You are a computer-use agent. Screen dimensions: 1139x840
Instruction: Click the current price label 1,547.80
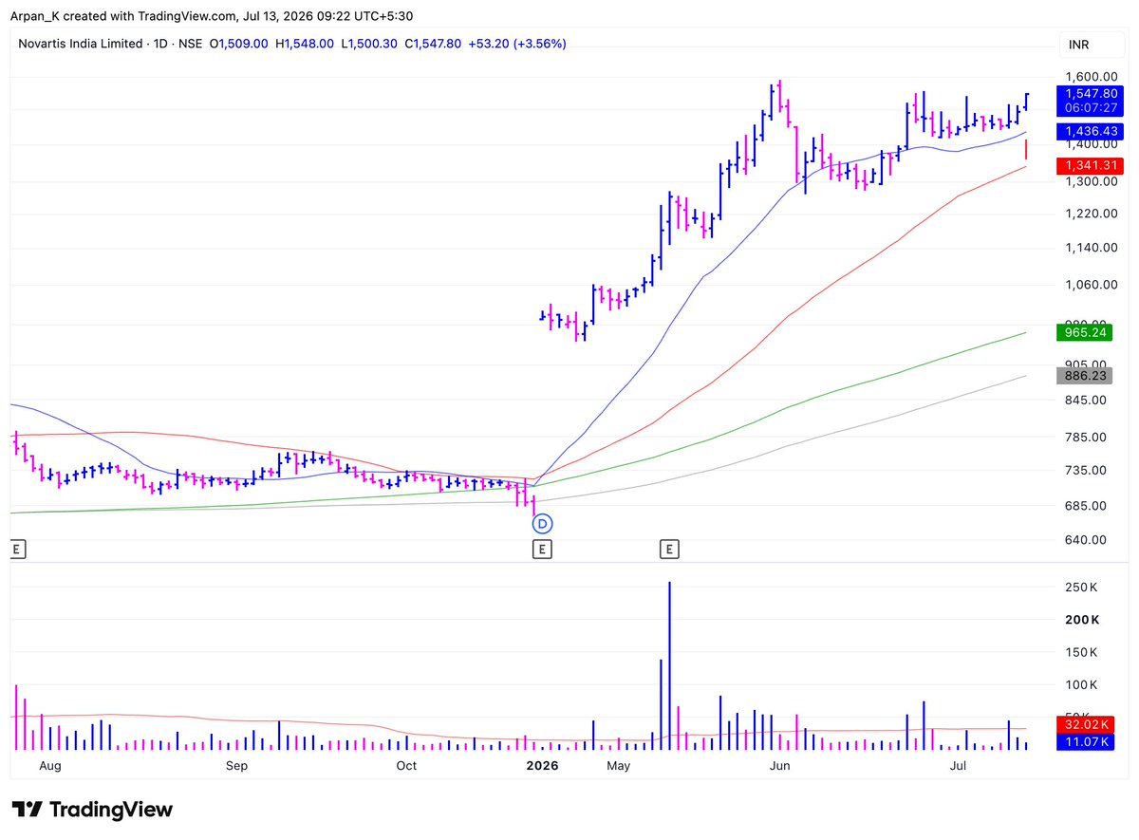1089,93
